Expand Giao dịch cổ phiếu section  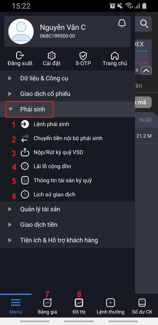pos(67,94)
